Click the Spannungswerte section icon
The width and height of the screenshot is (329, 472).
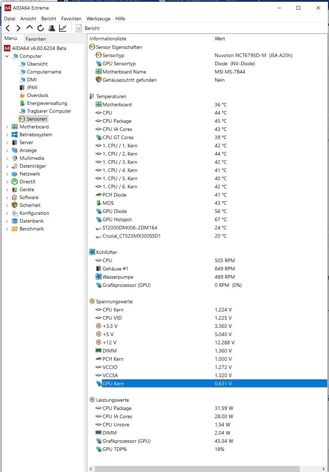(x=92, y=301)
